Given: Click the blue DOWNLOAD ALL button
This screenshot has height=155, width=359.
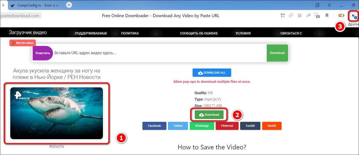Looking at the screenshot, I should 212,73.
